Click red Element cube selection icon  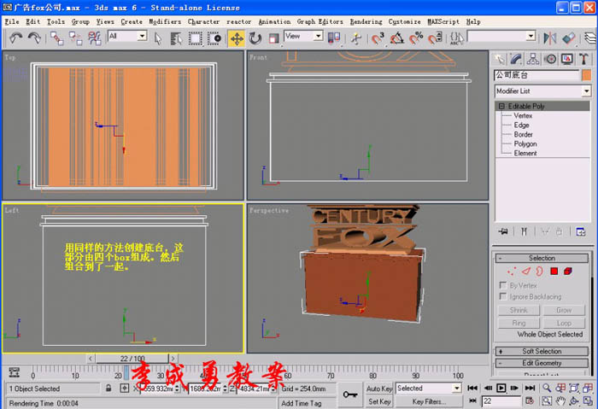pyautogui.click(x=568, y=271)
